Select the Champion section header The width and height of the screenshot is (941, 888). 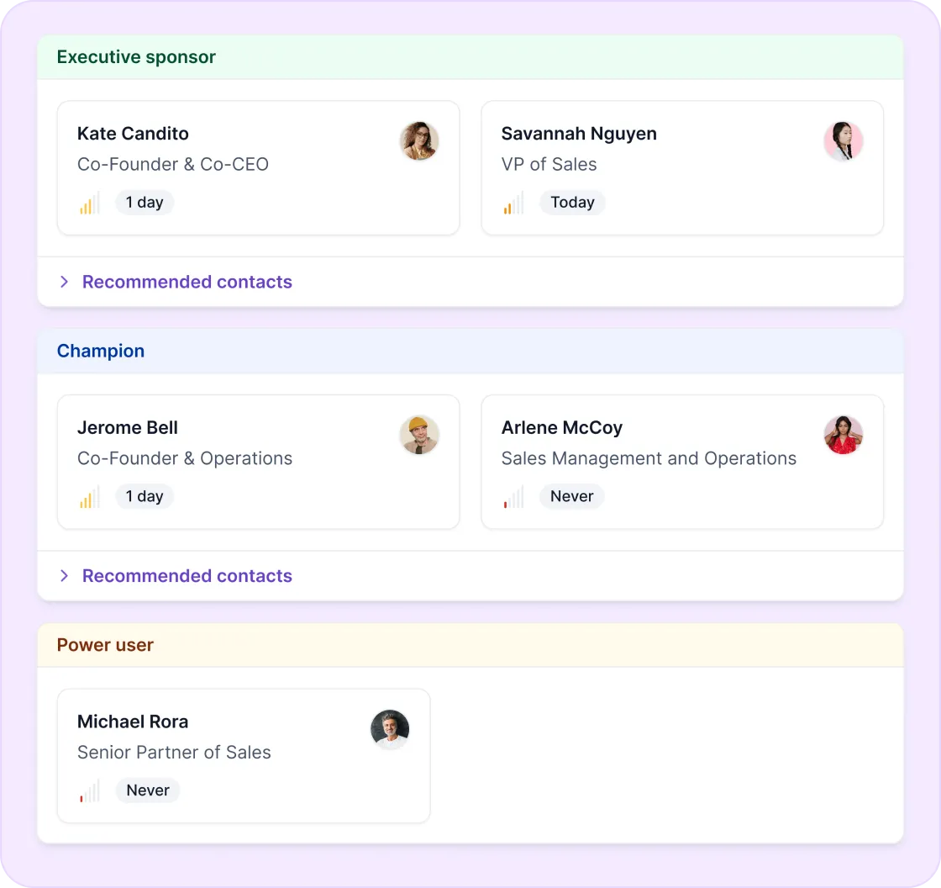point(101,351)
